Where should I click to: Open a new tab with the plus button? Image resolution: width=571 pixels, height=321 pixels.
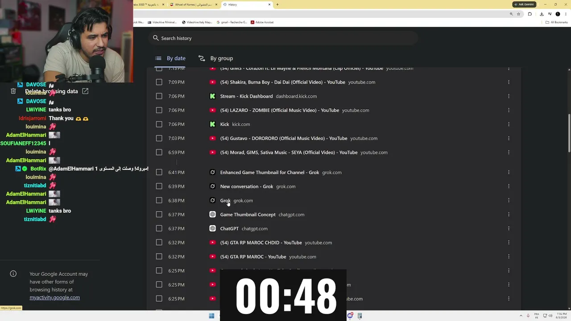277,4
